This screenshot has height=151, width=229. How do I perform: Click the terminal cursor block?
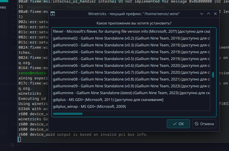coord(19,139)
